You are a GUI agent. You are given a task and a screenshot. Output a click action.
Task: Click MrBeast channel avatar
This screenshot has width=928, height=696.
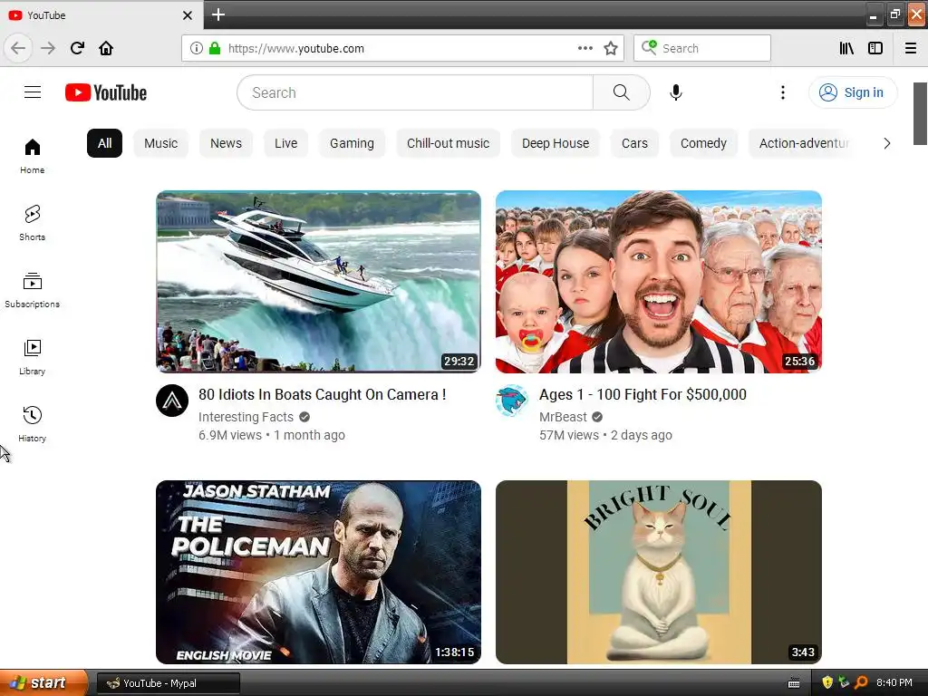click(x=512, y=401)
